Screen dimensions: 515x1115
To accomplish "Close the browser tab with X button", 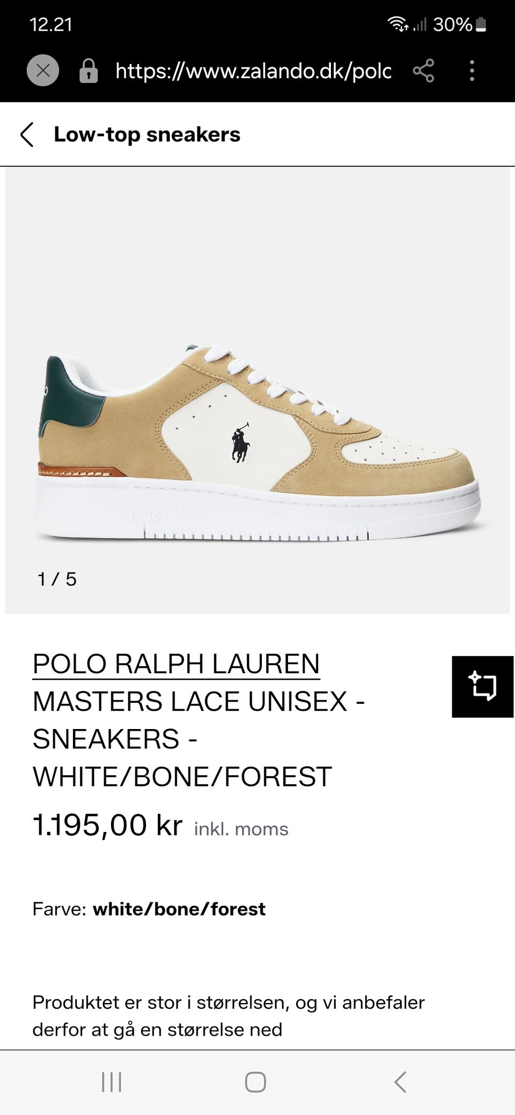I will tap(43, 70).
